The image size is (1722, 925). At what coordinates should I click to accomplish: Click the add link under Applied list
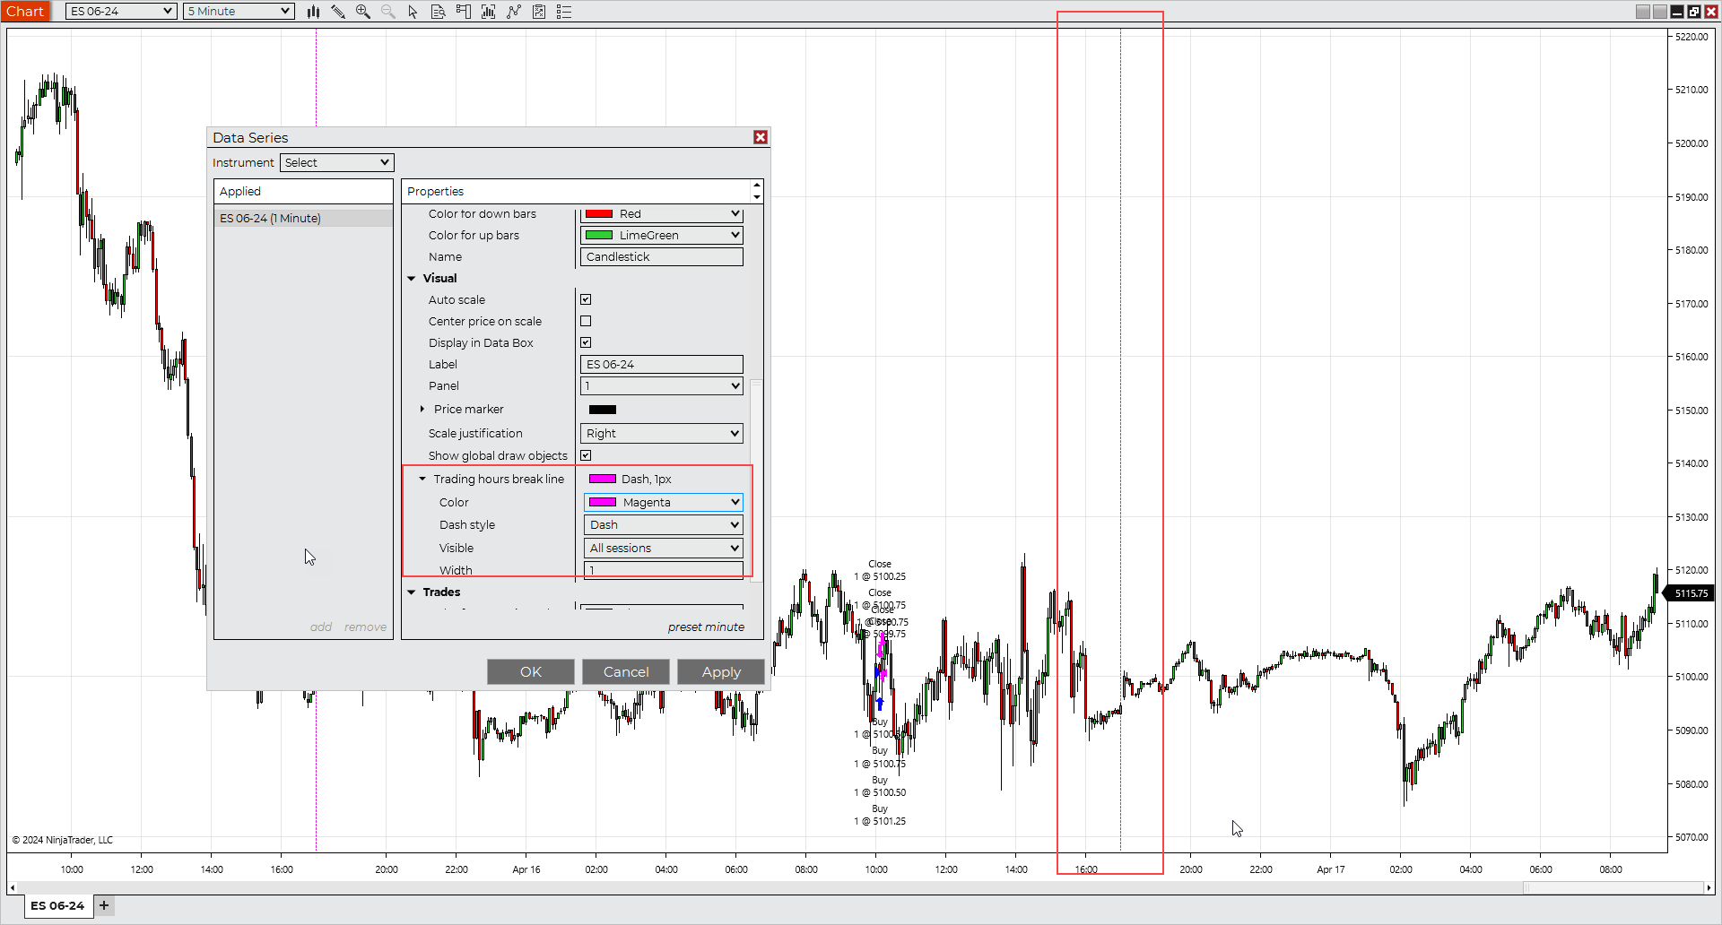pyautogui.click(x=321, y=627)
